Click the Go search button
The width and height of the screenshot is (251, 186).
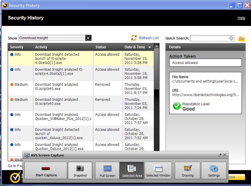point(241,39)
